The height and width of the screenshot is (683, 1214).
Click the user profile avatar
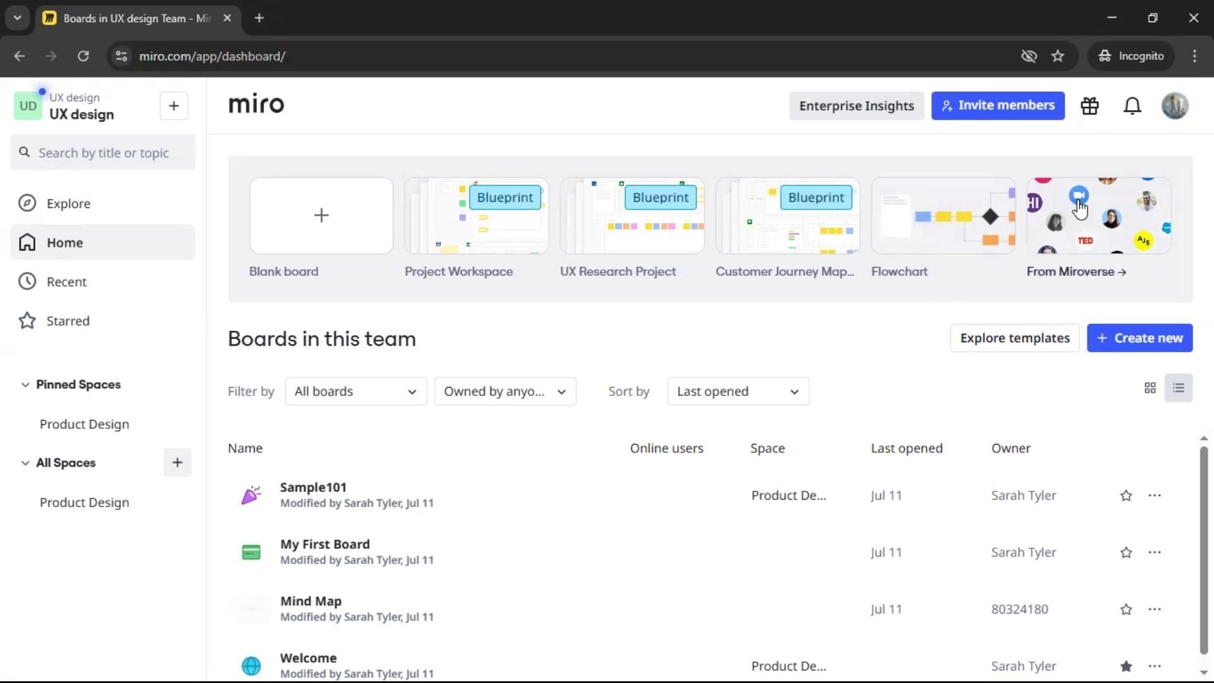tap(1175, 106)
